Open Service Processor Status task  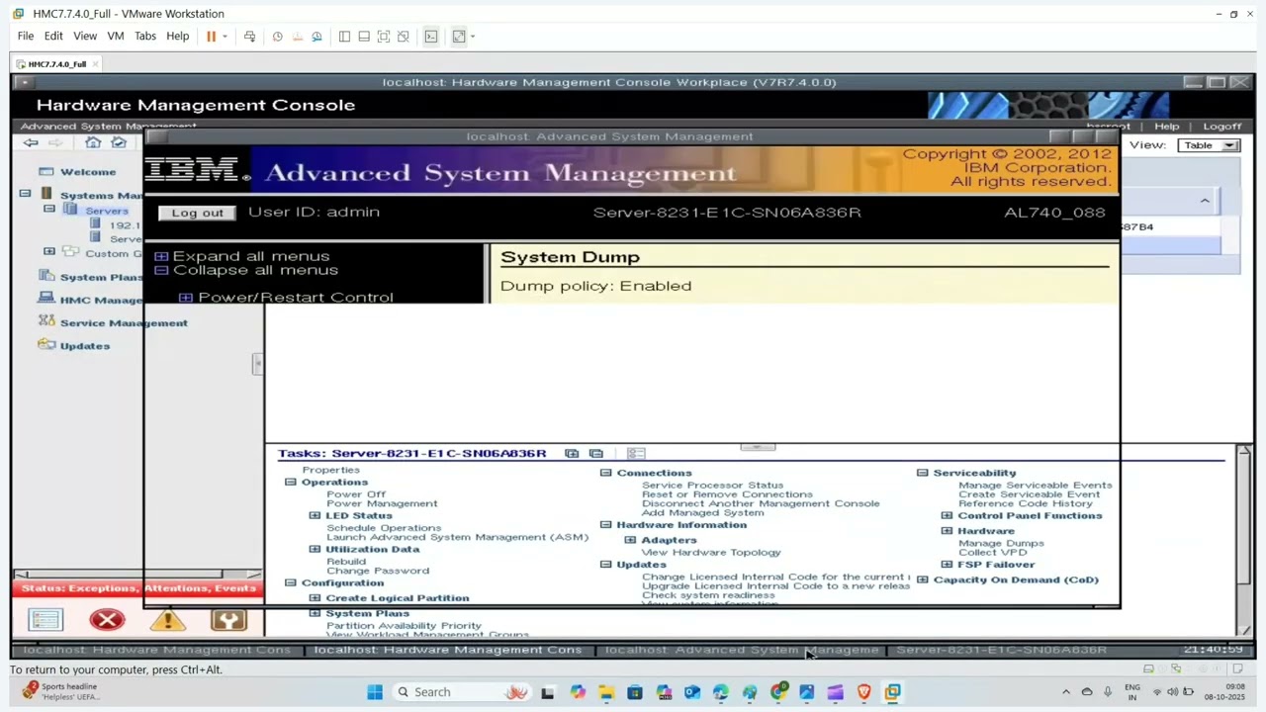[x=712, y=486]
